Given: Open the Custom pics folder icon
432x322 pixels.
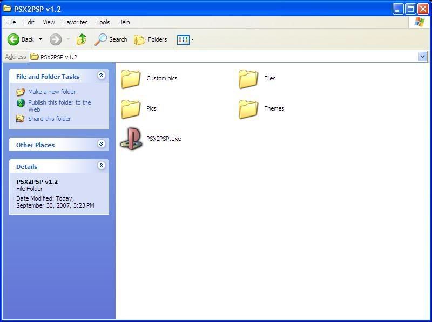Looking at the screenshot, I should [x=131, y=79].
